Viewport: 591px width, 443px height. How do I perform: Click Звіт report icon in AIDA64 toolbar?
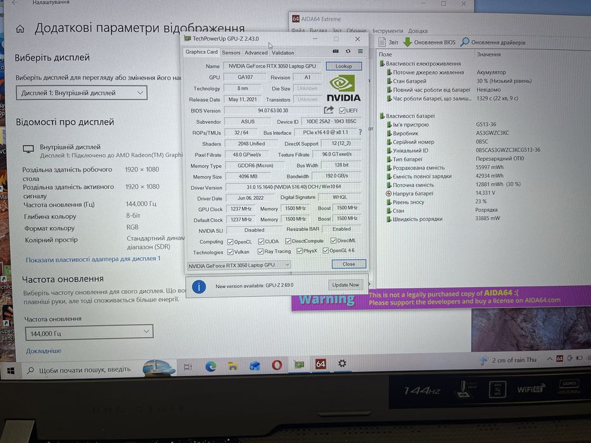(388, 42)
